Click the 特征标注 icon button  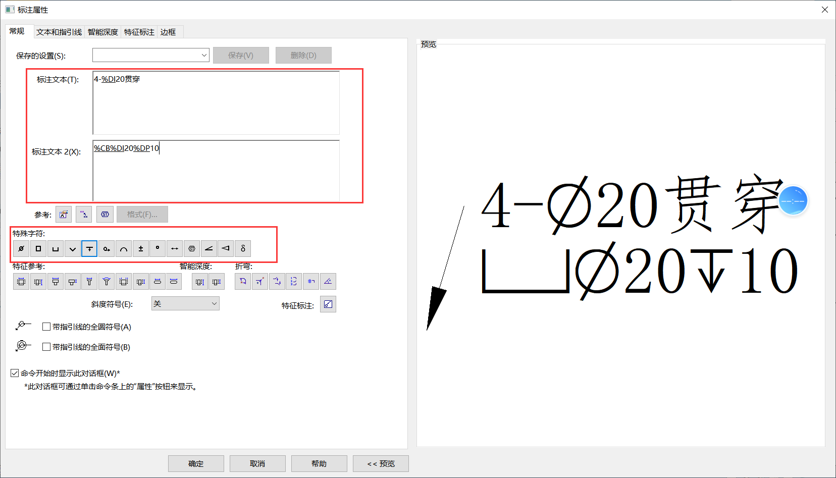(x=328, y=304)
